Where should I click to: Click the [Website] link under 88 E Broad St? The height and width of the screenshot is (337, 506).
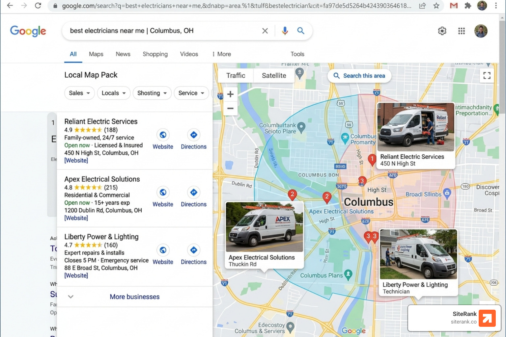click(76, 276)
